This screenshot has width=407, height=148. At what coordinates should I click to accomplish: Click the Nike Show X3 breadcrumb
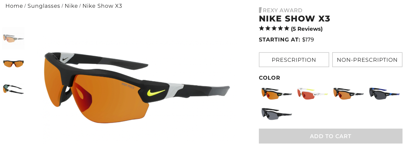pos(102,6)
